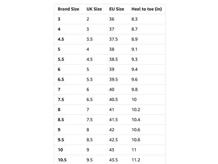The width and height of the screenshot is (218, 164).
Task: Select UK size 4.5 cell
Action: tap(89, 59)
